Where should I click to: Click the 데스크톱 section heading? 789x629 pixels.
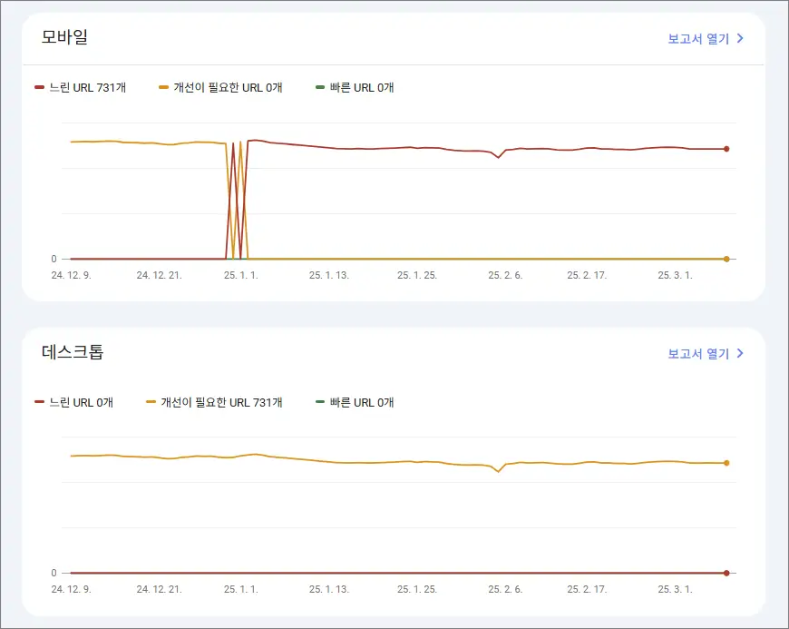coord(73,351)
